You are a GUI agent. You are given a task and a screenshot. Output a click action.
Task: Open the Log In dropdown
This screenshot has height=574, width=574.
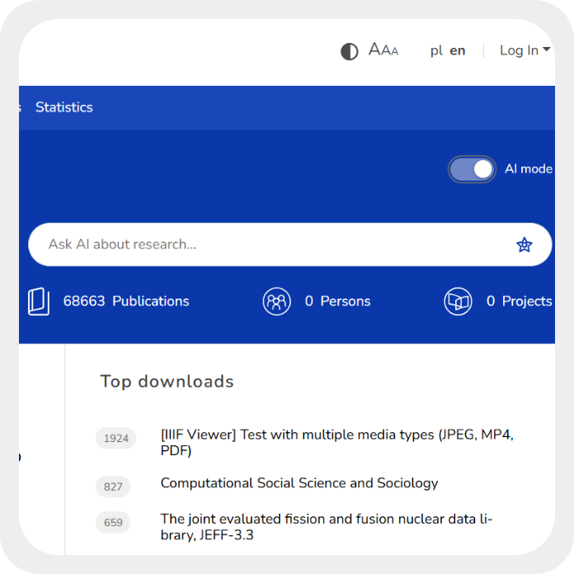(525, 50)
